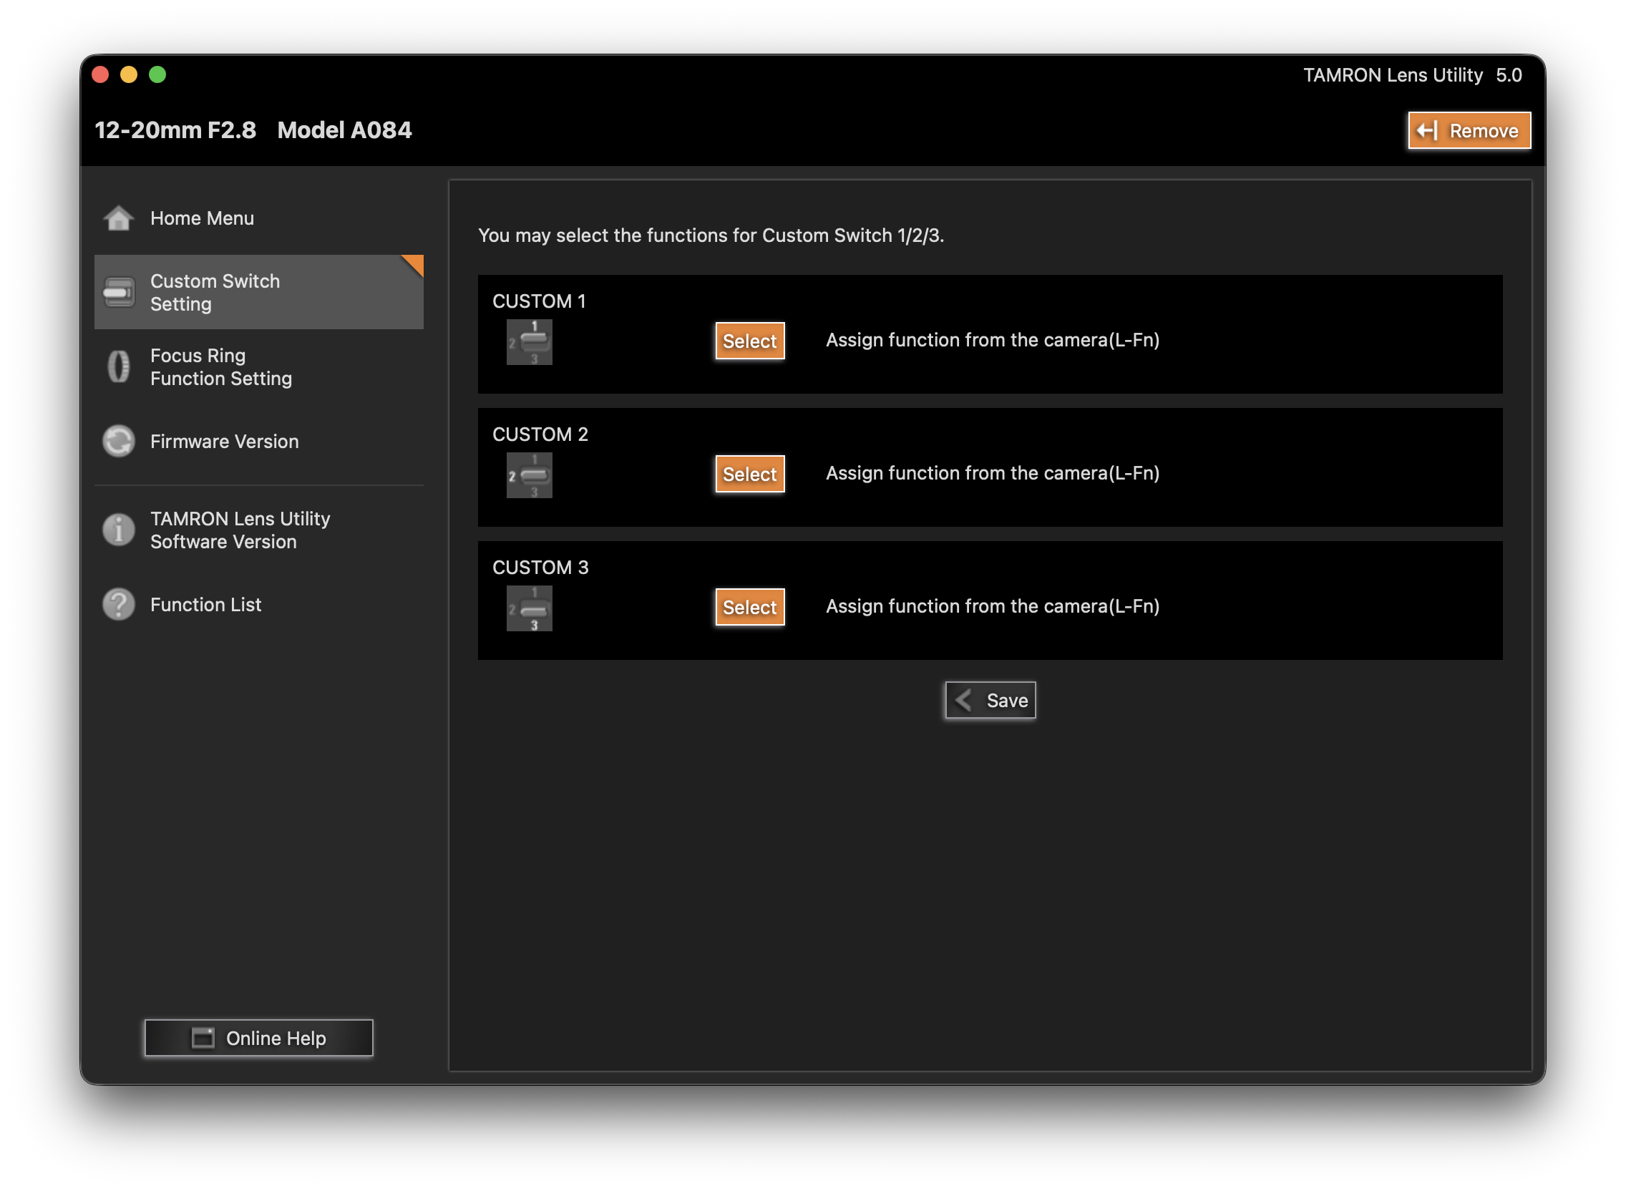
Task: Minimize the window with yellow button
Action: (129, 75)
